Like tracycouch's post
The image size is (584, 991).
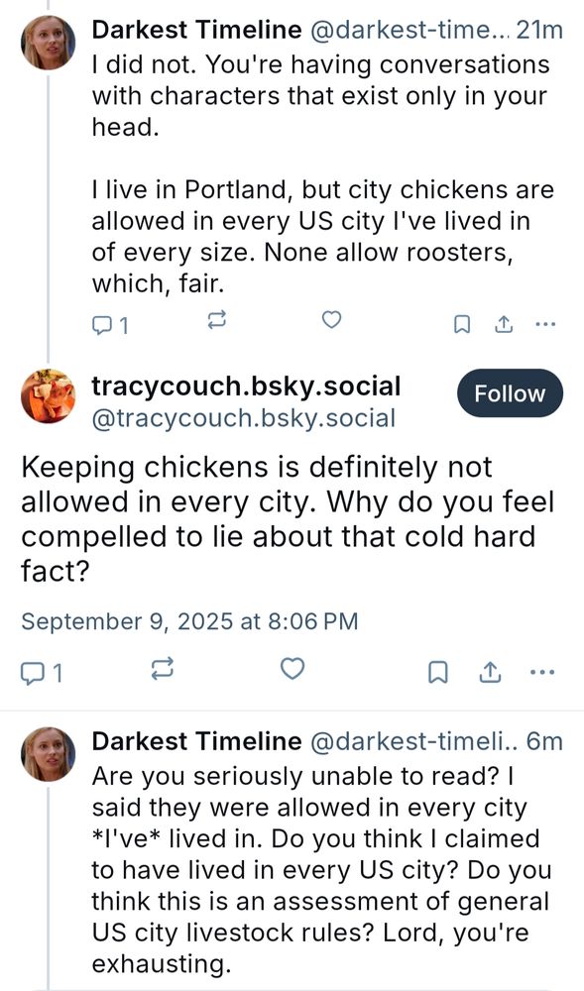click(x=292, y=670)
